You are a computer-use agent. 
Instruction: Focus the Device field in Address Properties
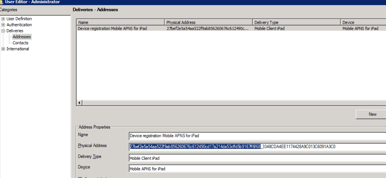(257, 169)
